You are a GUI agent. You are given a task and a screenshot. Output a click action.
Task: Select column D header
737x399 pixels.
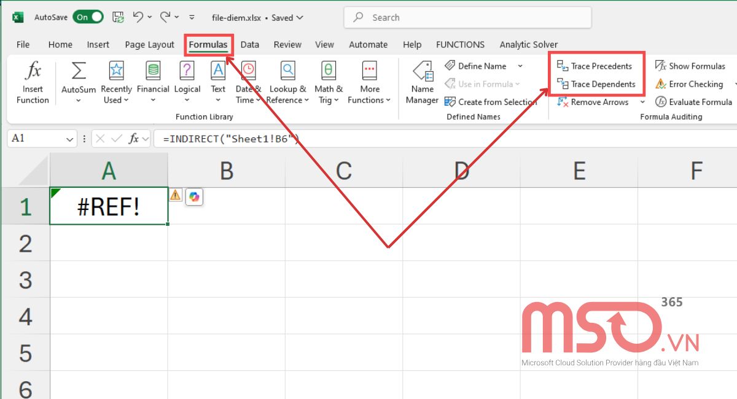[x=461, y=170]
